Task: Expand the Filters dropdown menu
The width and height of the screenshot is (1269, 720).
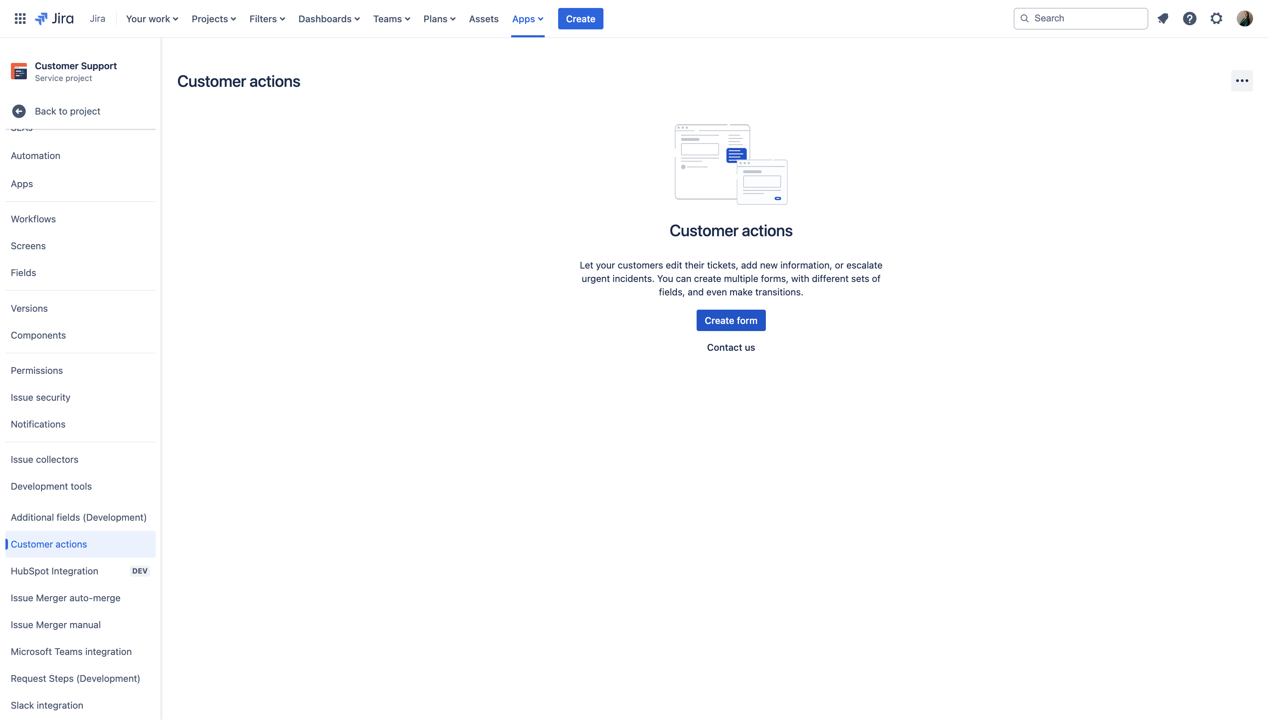Action: click(x=266, y=18)
